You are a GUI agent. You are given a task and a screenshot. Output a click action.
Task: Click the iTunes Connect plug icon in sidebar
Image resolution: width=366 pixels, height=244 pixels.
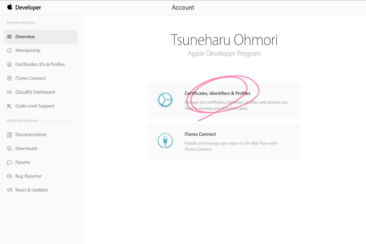point(9,78)
